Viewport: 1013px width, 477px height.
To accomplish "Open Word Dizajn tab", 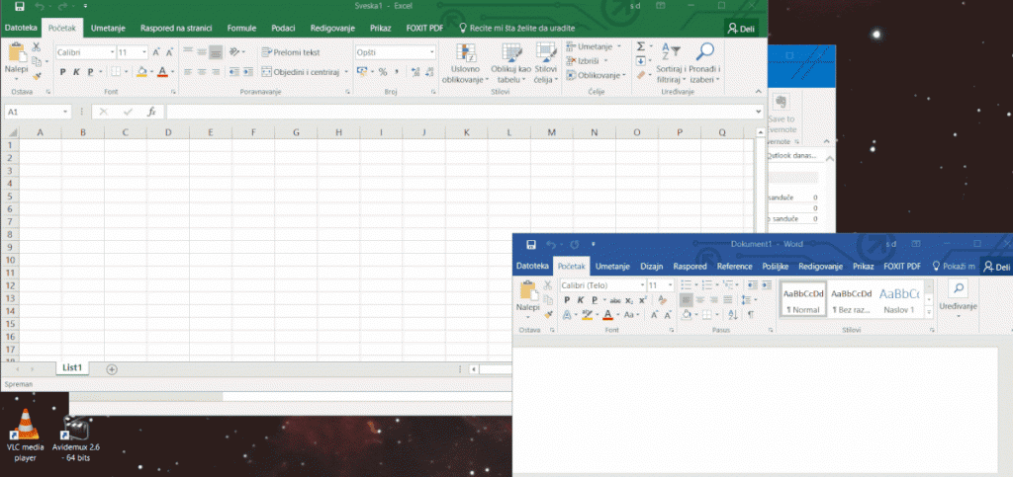I will pyautogui.click(x=651, y=267).
